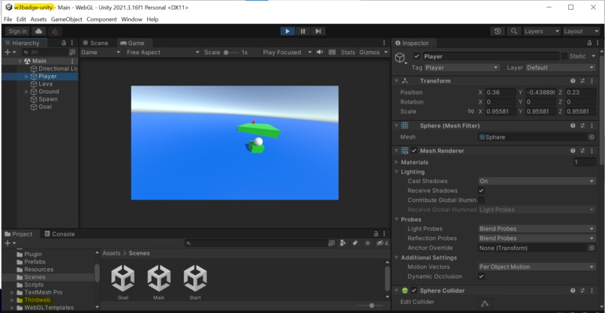
Task: Open the Inspector panel three-dot menu
Action: (x=597, y=43)
